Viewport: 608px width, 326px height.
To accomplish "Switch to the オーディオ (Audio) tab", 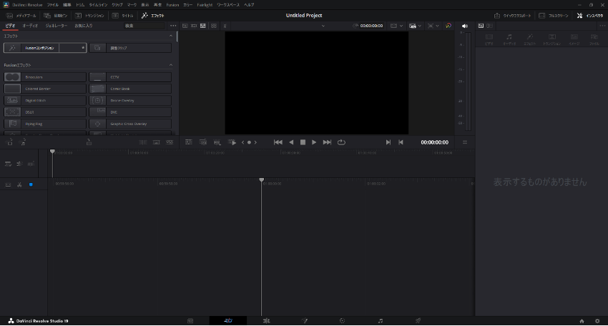I will pyautogui.click(x=30, y=26).
